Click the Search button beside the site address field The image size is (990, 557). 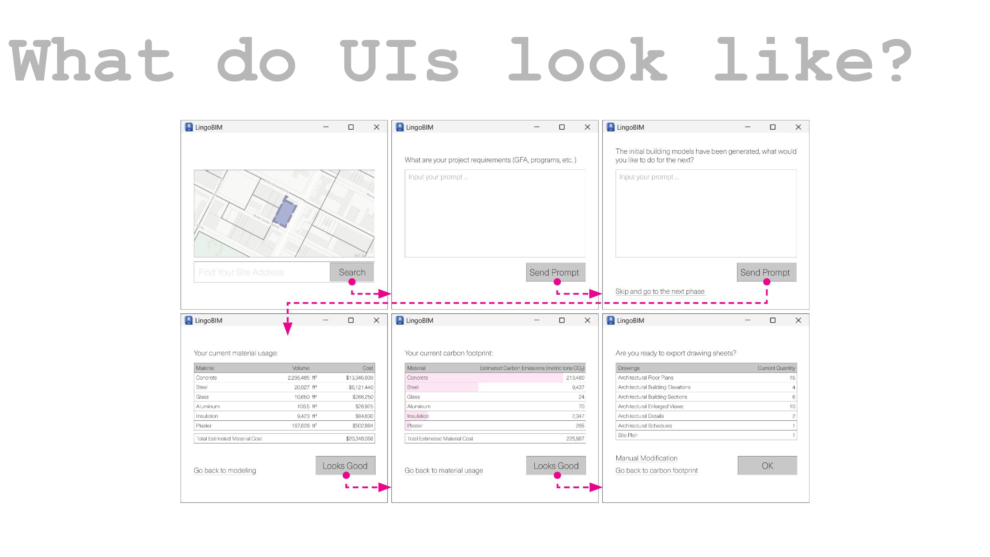point(352,272)
